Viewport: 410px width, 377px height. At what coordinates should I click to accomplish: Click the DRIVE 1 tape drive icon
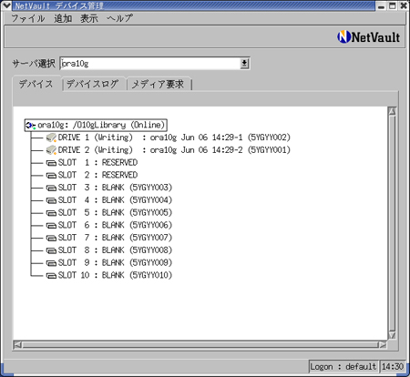point(51,138)
